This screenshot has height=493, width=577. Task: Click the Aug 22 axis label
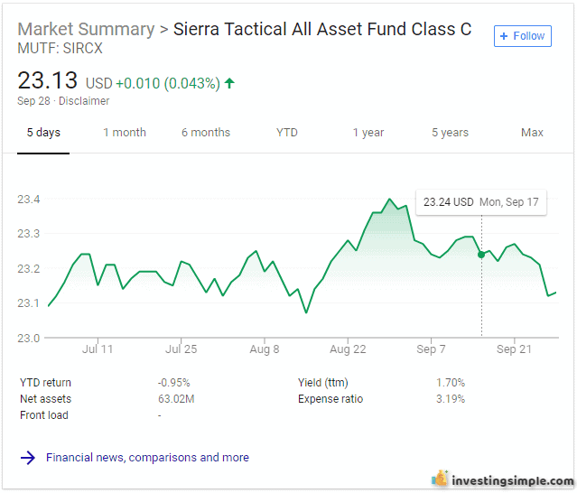click(x=348, y=349)
